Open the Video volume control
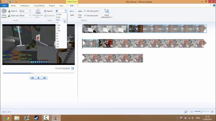This screenshot has height=121, width=216. point(4,13)
